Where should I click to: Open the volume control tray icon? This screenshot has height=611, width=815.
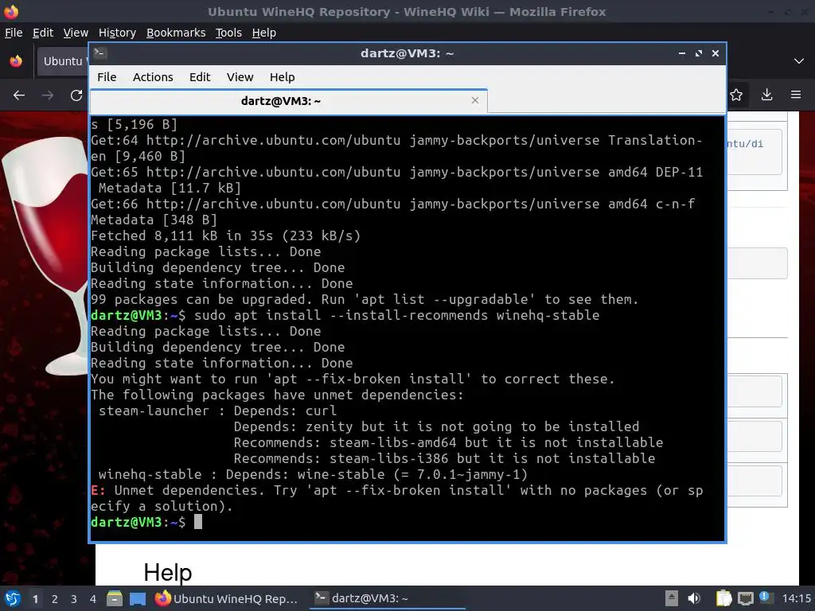coord(694,598)
